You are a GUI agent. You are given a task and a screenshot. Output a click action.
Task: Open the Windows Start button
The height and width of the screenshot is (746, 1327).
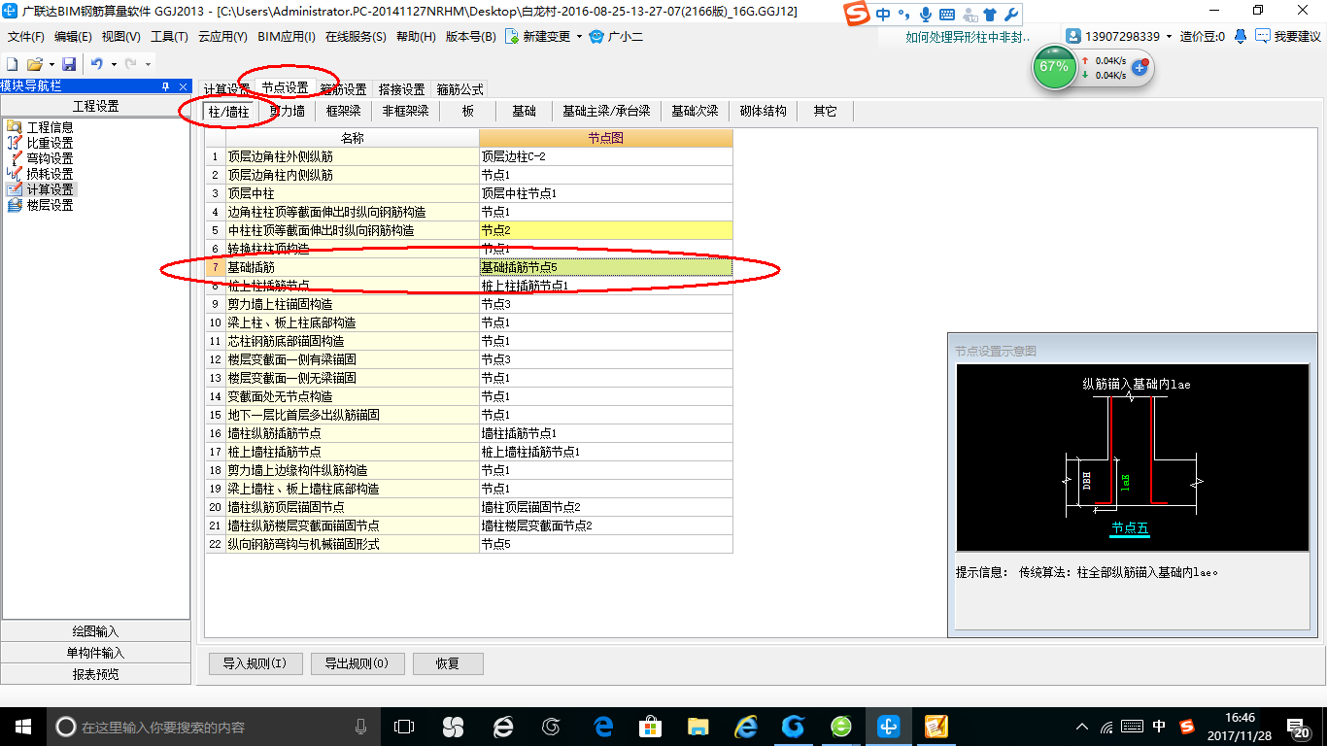point(23,727)
